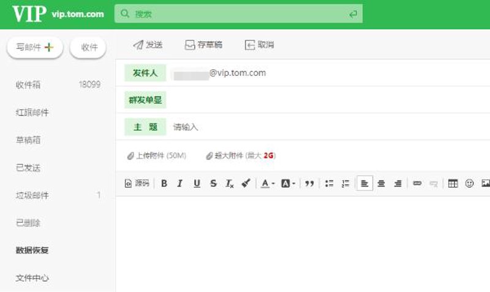Screen dimensions: 490x292
Task: Toggle strikethrough formatting
Action: coord(213,183)
